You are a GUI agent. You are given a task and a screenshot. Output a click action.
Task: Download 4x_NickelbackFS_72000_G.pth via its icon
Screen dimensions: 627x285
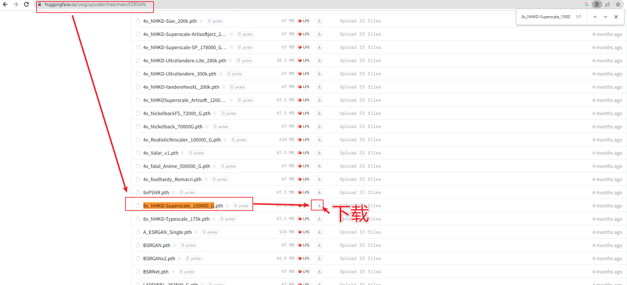(319, 113)
